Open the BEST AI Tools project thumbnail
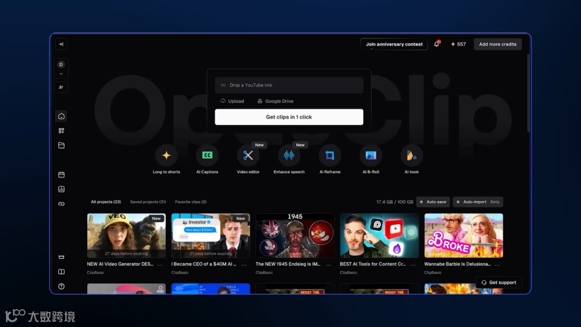 point(379,236)
